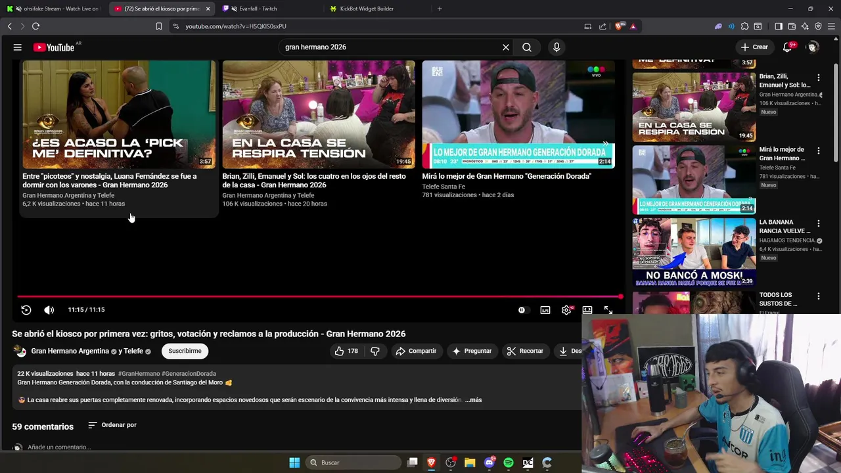
Task: Go to the YouTube home logo
Action: [x=54, y=47]
